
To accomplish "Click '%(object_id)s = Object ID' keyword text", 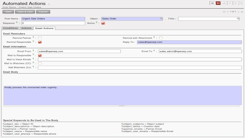I will [x=18, y=124].
